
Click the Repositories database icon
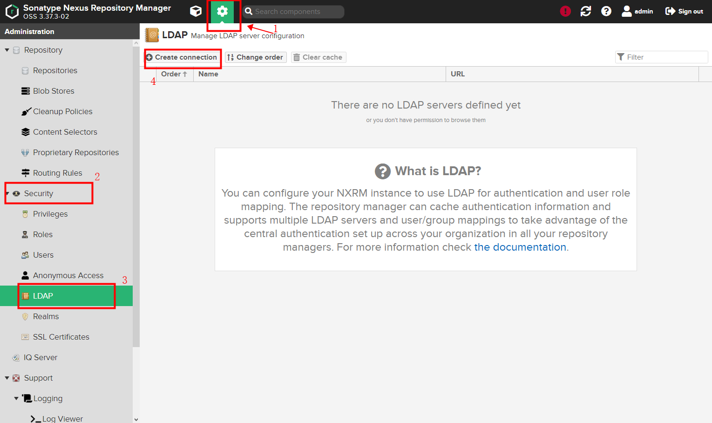[25, 70]
